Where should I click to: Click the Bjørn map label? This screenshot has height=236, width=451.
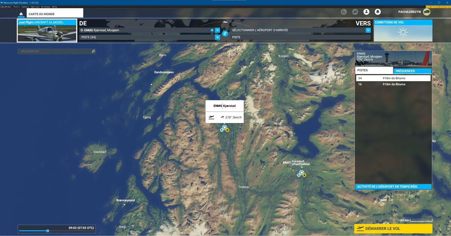(163, 55)
